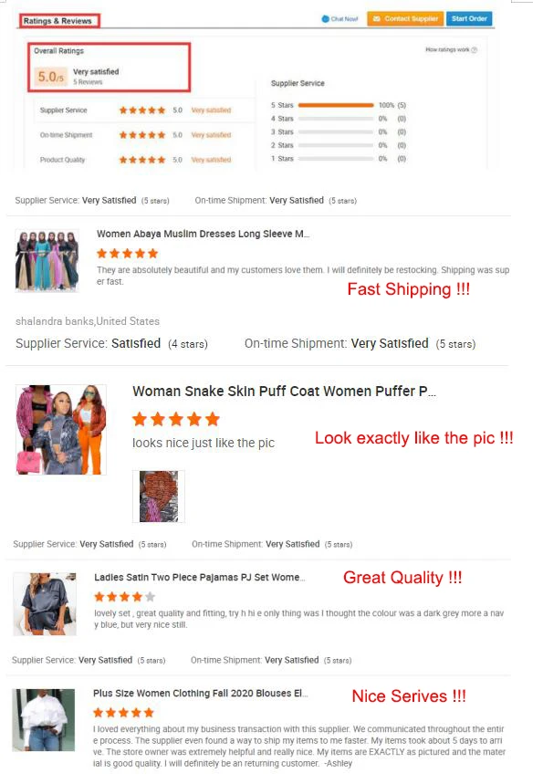Click the Product Quality star rating
Viewport: 543px width, 784px height.
click(142, 160)
